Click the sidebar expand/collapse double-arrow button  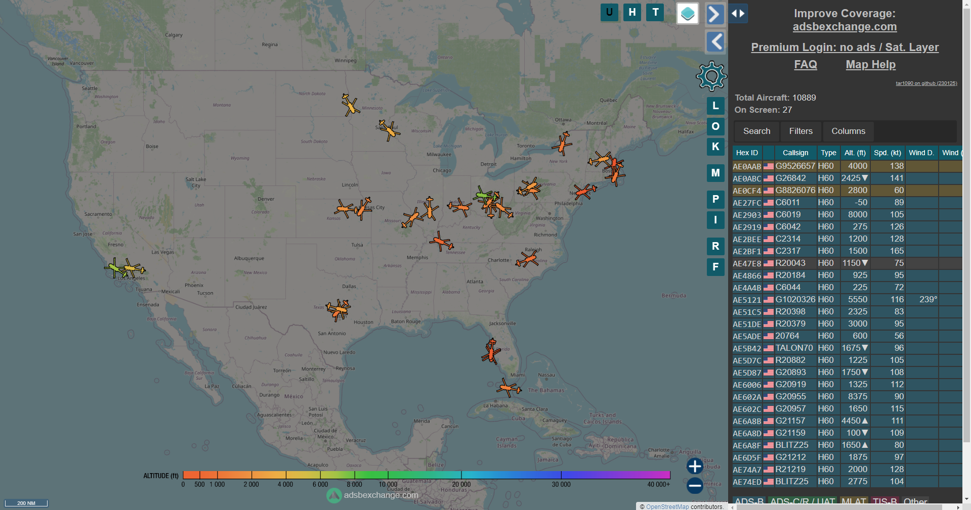pyautogui.click(x=738, y=14)
